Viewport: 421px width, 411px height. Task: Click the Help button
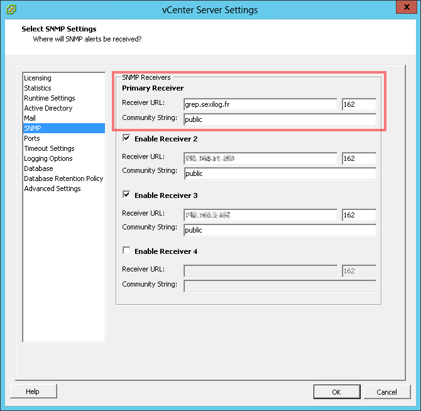pos(33,392)
